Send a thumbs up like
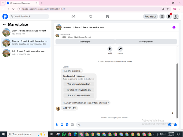The image size is (183, 137). [175, 125]
